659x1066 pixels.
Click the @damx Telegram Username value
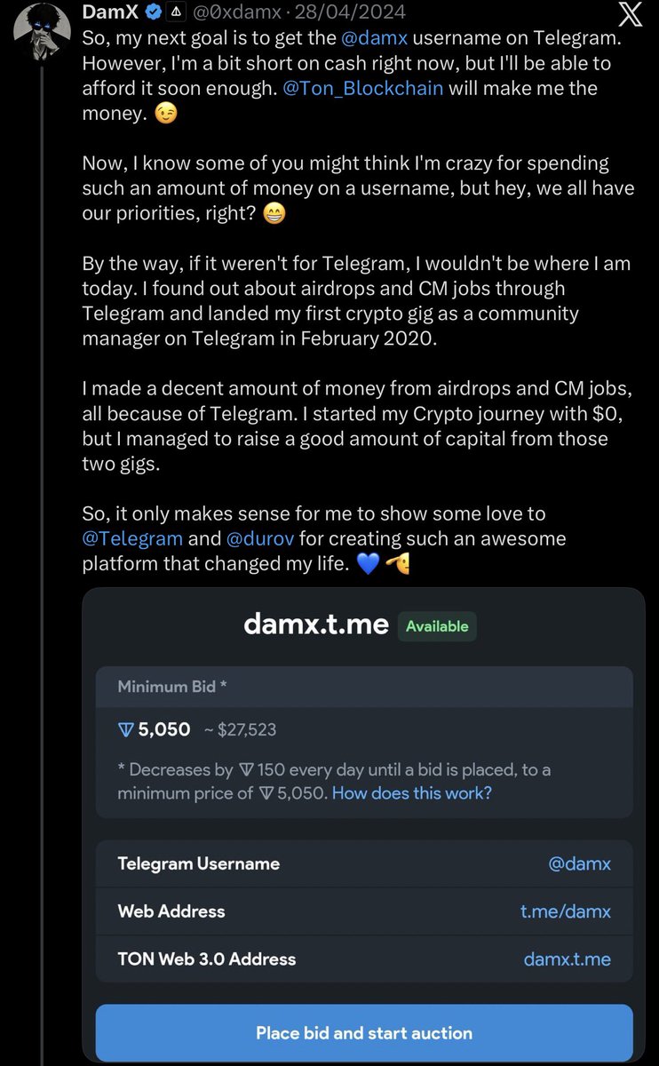tap(579, 863)
